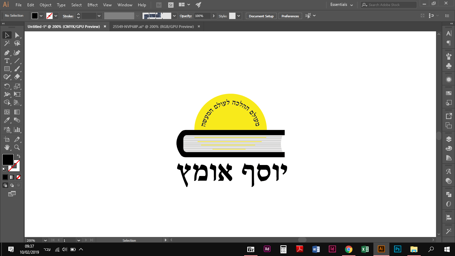Activate the Rectangle tool
455x256 pixels.
click(x=7, y=69)
